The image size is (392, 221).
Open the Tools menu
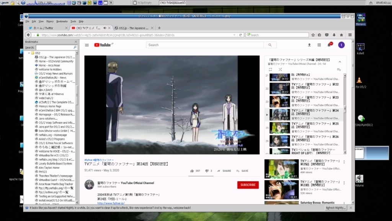[x=73, y=21]
